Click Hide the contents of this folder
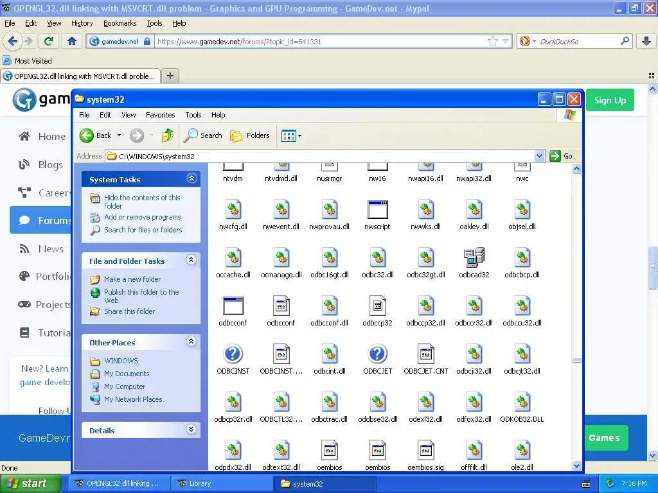 click(x=142, y=202)
